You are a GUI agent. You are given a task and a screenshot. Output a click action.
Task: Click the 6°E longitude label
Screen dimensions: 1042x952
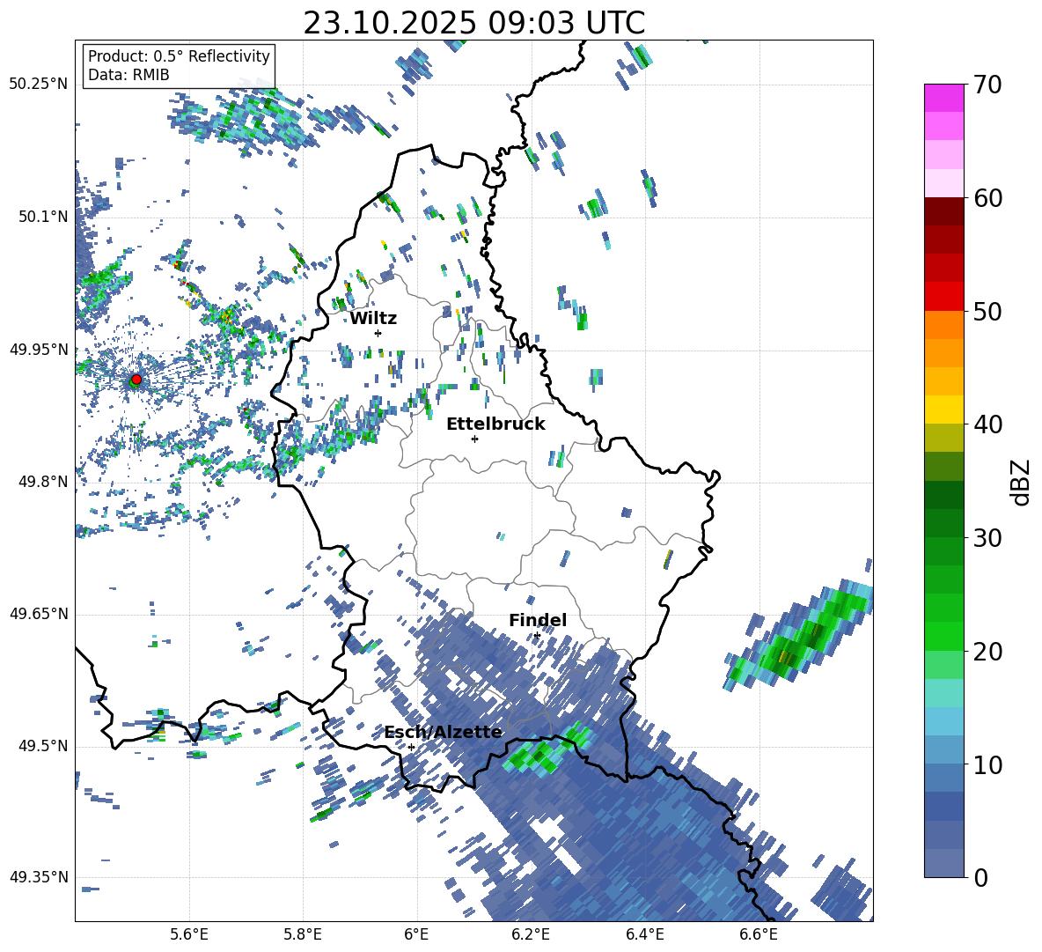point(416,934)
